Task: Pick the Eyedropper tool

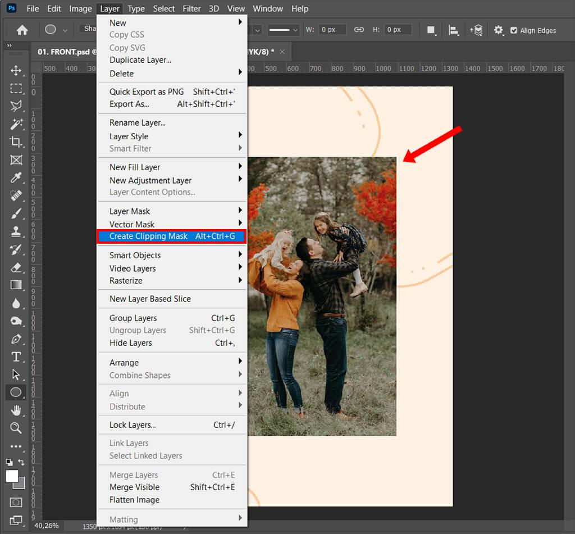Action: click(16, 177)
